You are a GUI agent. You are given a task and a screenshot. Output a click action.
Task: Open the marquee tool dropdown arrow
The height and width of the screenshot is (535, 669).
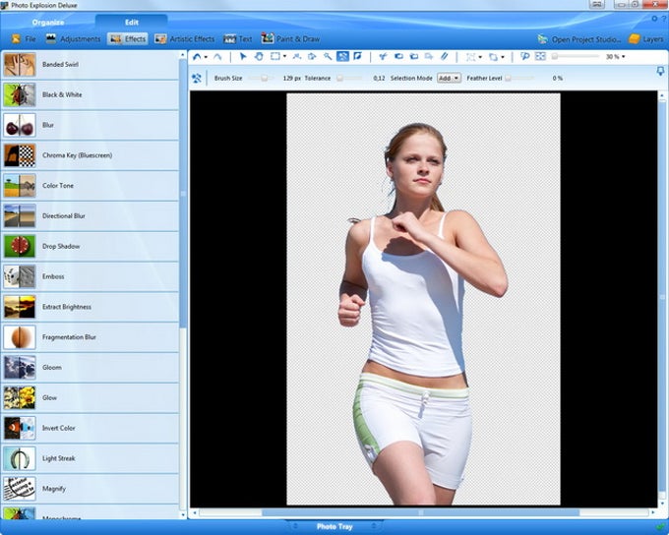pyautogui.click(x=284, y=57)
